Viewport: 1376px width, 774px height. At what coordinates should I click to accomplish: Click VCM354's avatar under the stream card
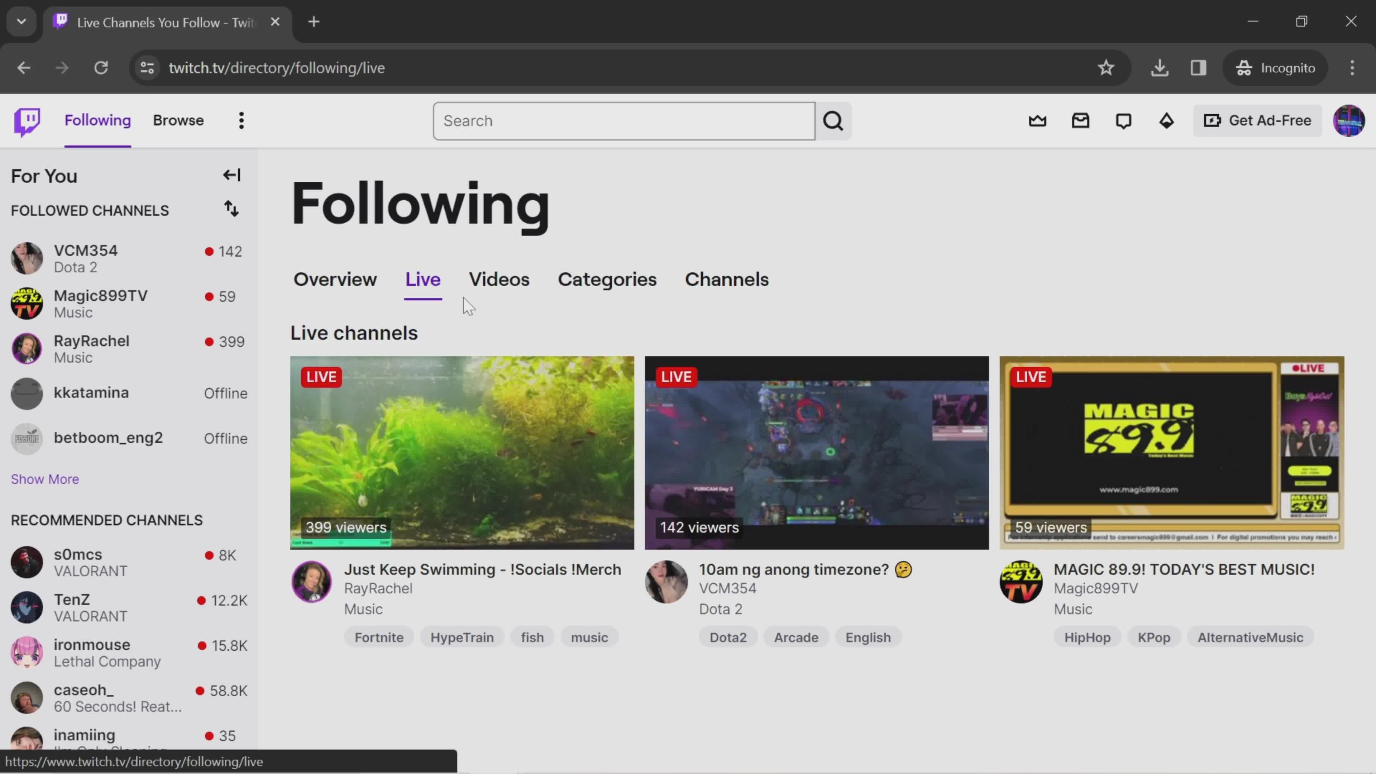[x=666, y=582]
